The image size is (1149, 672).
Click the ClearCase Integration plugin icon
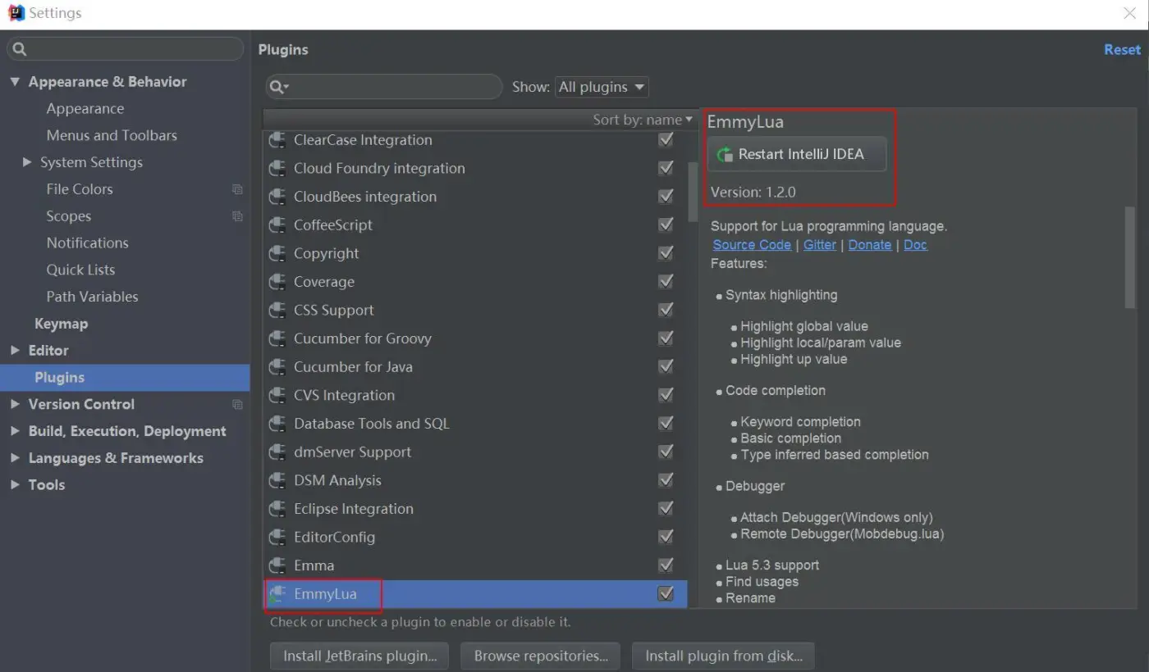coord(277,140)
